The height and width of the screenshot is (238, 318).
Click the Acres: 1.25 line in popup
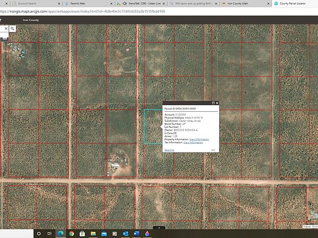point(171,136)
